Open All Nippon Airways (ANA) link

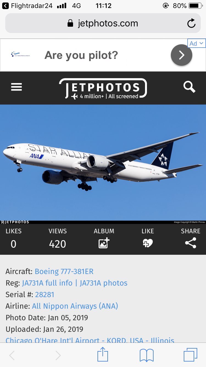pos(75,306)
